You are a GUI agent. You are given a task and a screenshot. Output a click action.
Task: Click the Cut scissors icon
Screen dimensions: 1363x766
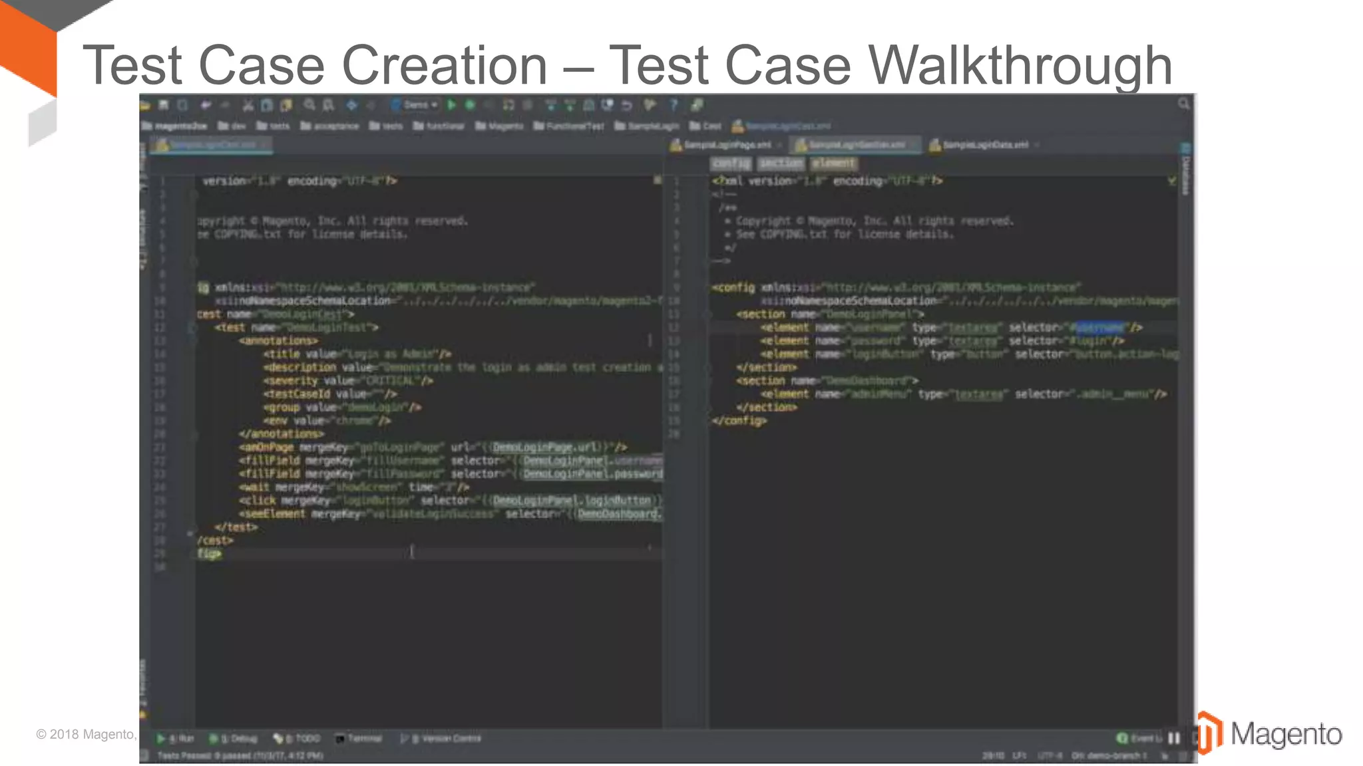pos(248,105)
